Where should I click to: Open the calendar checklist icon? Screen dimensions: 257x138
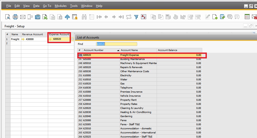(x=247, y=17)
